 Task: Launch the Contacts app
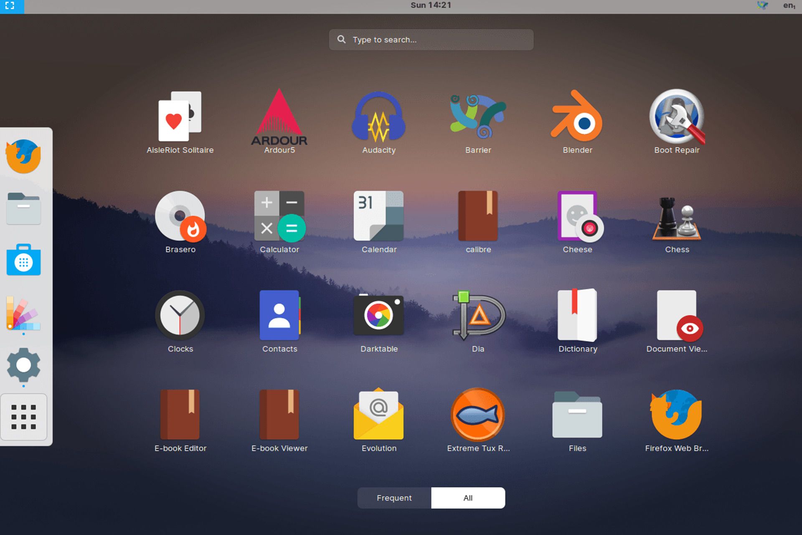pyautogui.click(x=279, y=321)
